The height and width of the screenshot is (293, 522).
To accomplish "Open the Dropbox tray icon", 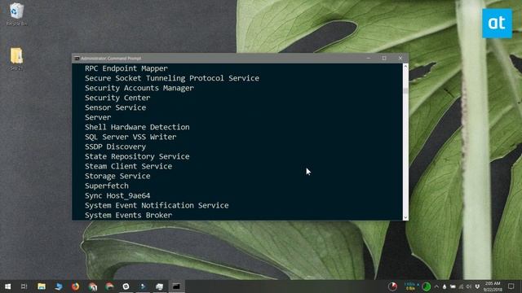I will pos(477,286).
